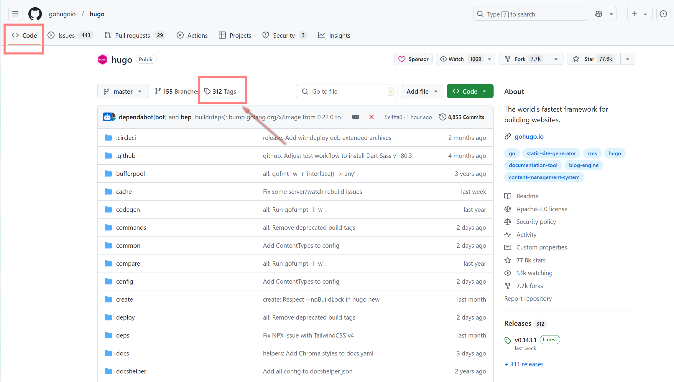The image size is (674, 382).
Task: Click the blog-engine topic tag
Action: point(583,165)
